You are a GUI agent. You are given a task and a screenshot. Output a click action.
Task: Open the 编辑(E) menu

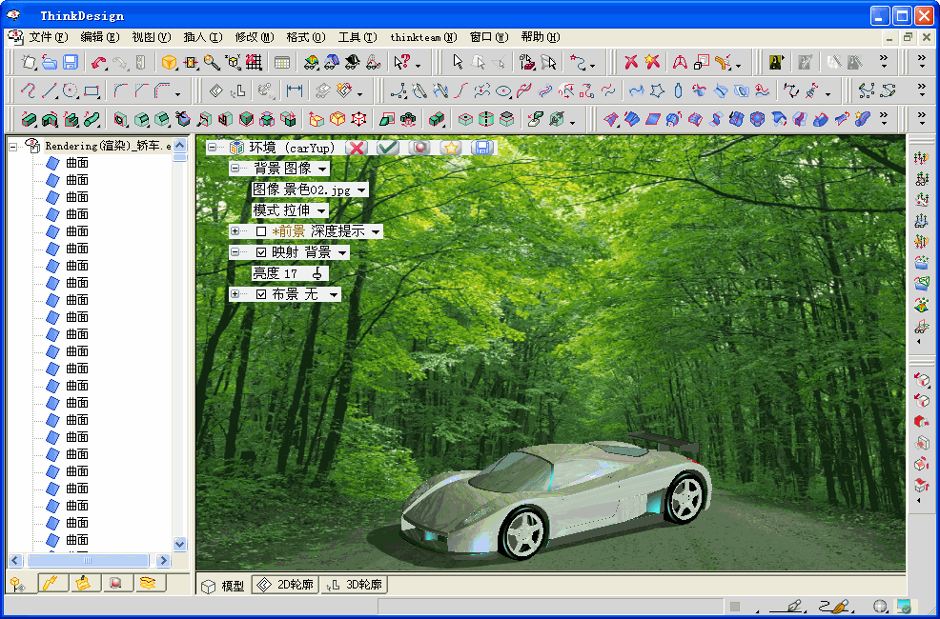100,37
